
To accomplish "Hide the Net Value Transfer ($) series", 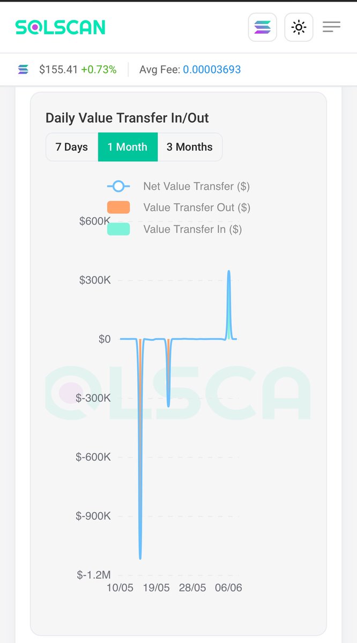I will tap(196, 186).
